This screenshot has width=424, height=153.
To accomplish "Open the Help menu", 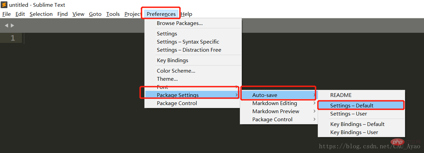I will [187, 14].
